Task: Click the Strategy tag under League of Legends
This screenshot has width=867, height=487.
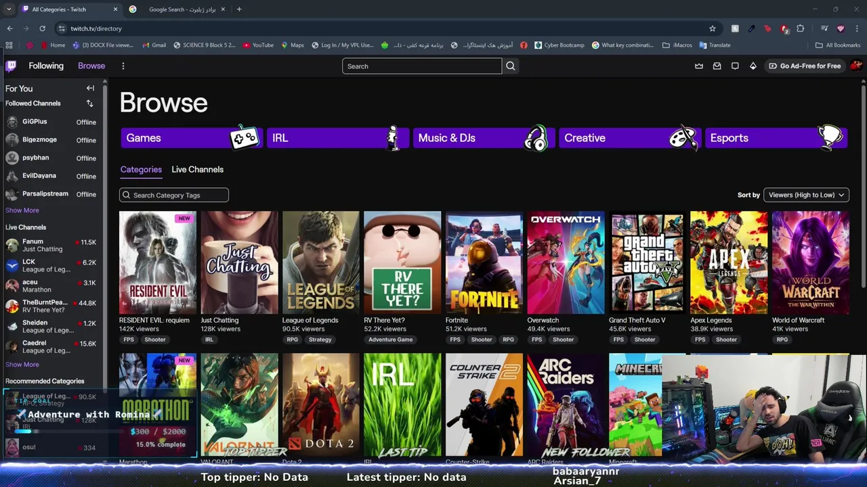Action: tap(320, 340)
